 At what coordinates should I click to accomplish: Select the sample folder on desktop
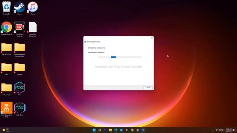(20, 69)
